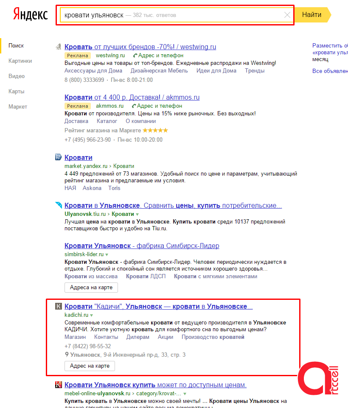Click the westwing.ru result favicon
348x408 pixels.
pos(58,47)
